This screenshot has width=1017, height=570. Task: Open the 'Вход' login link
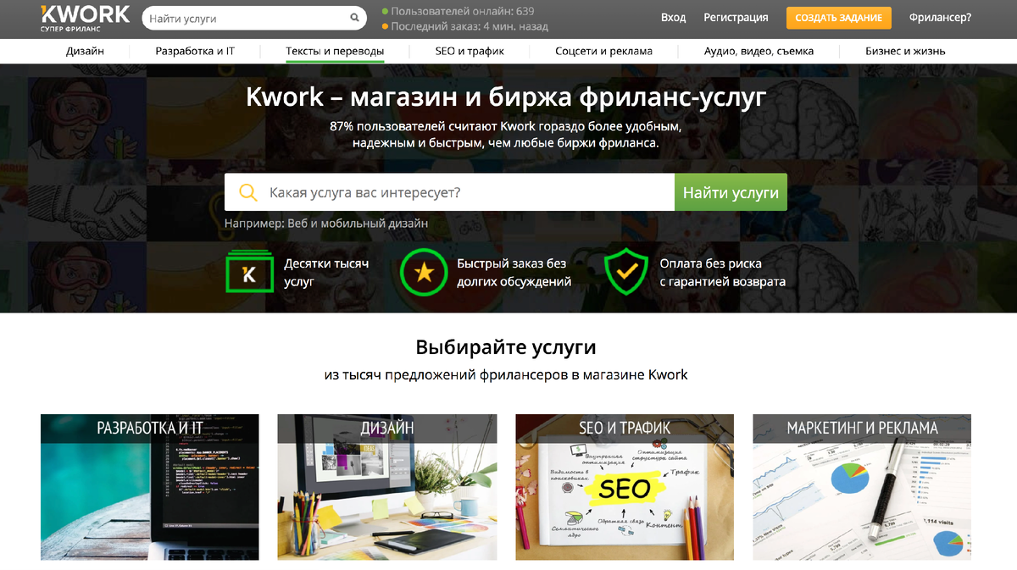[674, 18]
